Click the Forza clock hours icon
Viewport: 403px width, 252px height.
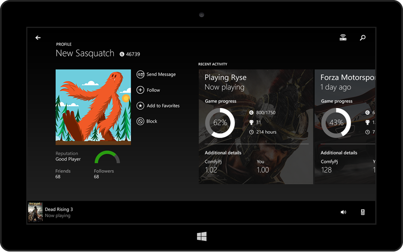point(367,132)
